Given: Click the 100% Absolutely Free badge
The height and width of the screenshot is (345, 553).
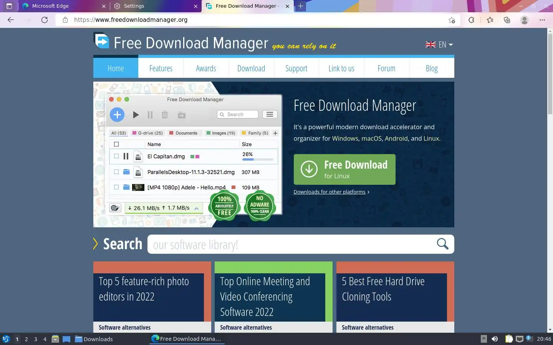Looking at the screenshot, I should coord(224,206).
